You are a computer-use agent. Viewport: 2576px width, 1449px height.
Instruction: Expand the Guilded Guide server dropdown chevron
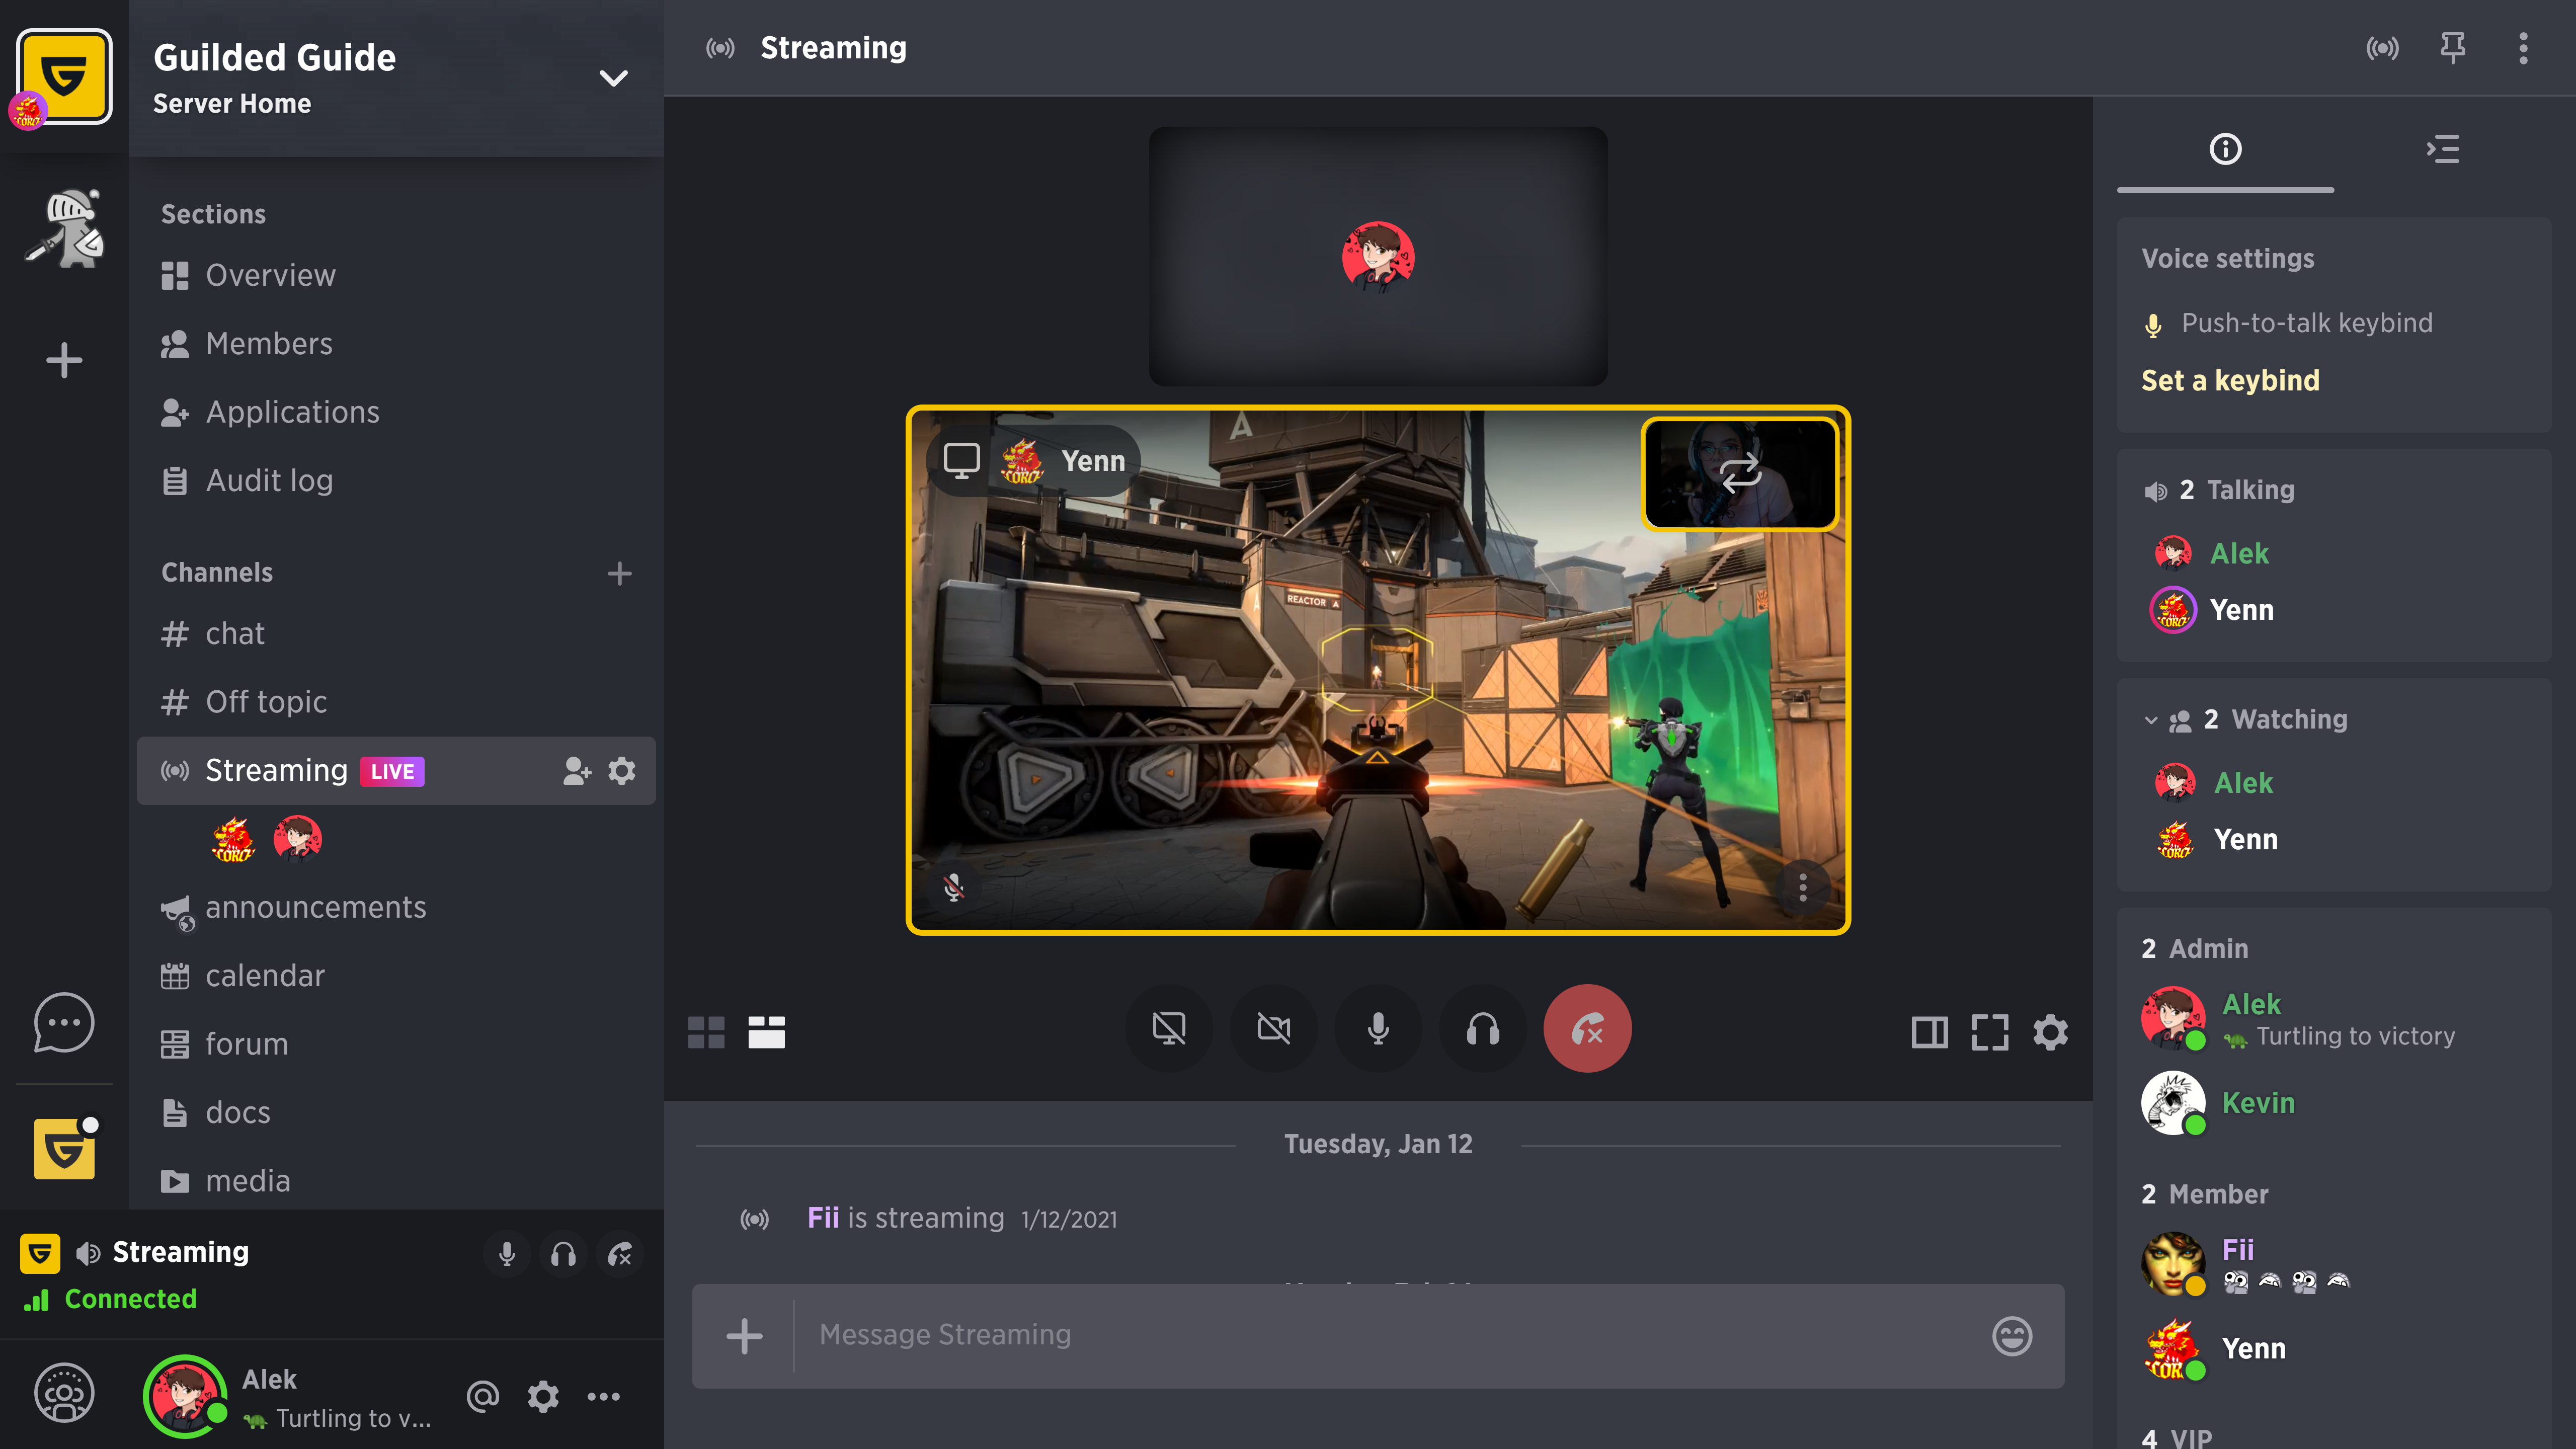pyautogui.click(x=613, y=78)
